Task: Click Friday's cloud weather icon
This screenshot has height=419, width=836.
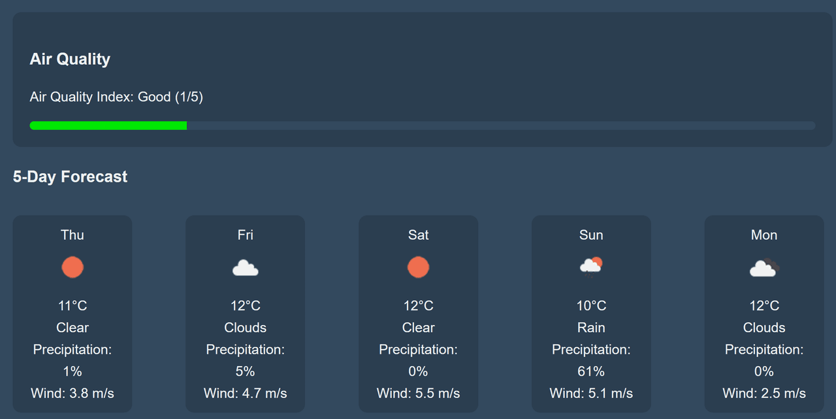Action: [245, 268]
